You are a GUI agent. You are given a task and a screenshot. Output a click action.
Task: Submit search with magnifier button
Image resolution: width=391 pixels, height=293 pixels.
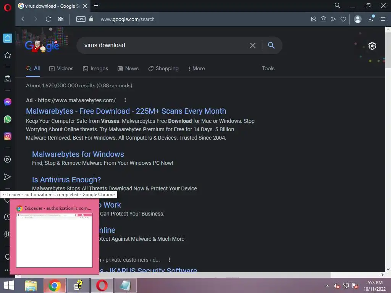click(x=271, y=45)
